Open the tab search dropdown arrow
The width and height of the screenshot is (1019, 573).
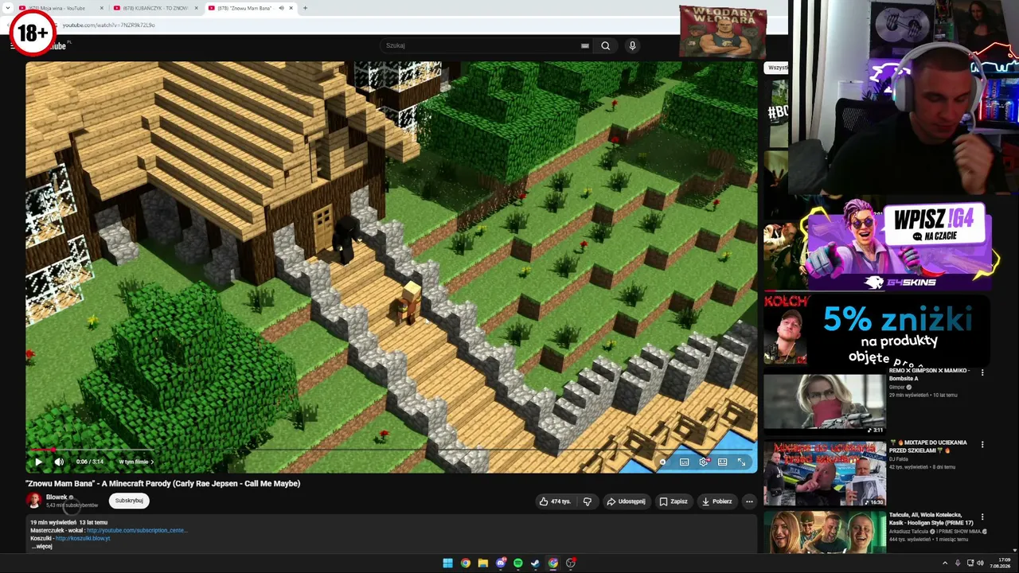point(7,8)
